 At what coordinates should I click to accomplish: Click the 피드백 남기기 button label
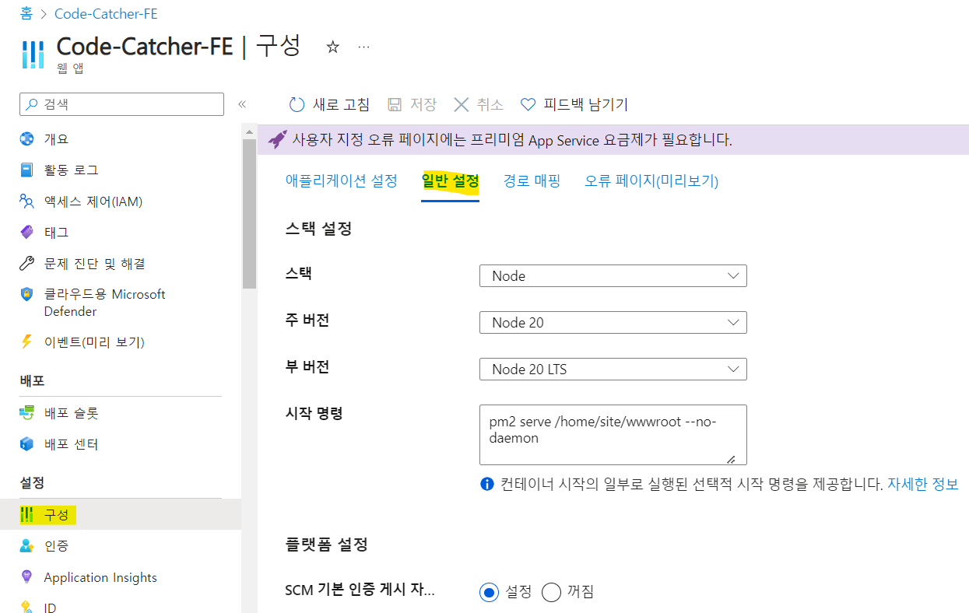point(585,104)
